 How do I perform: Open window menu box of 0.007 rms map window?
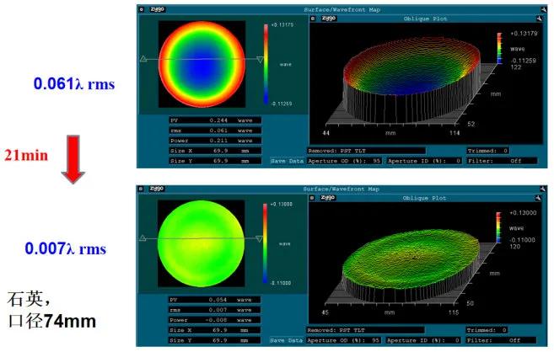pyautogui.click(x=141, y=189)
